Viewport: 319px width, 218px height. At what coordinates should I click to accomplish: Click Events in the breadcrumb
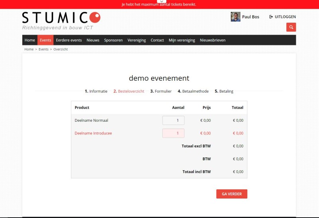pyautogui.click(x=43, y=49)
